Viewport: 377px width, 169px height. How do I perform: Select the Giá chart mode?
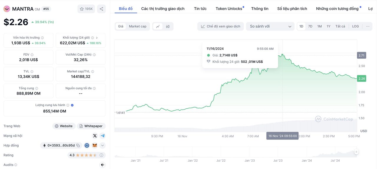(x=121, y=26)
